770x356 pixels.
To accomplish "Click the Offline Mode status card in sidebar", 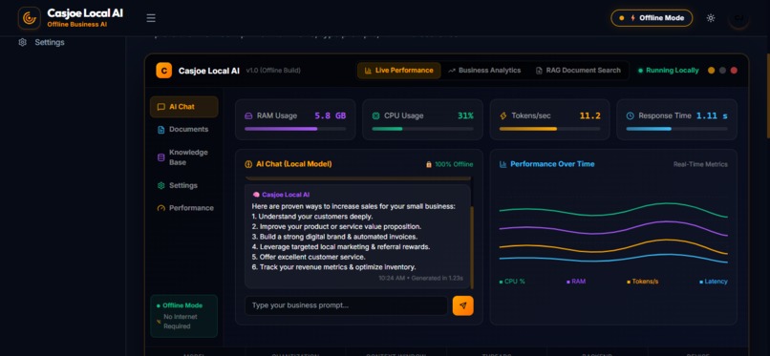I will [x=184, y=316].
